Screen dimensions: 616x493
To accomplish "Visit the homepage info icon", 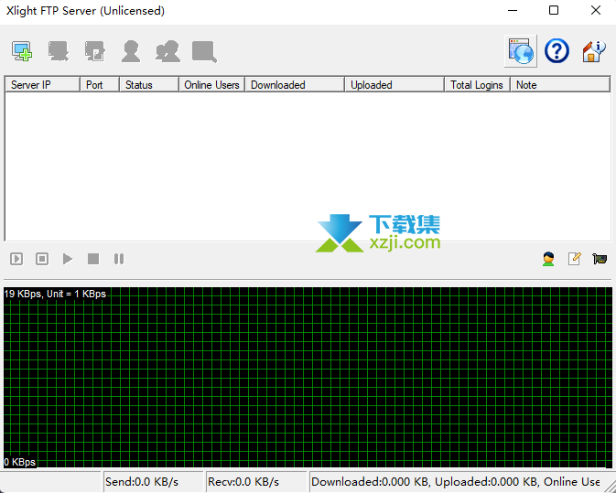I will click(x=594, y=51).
